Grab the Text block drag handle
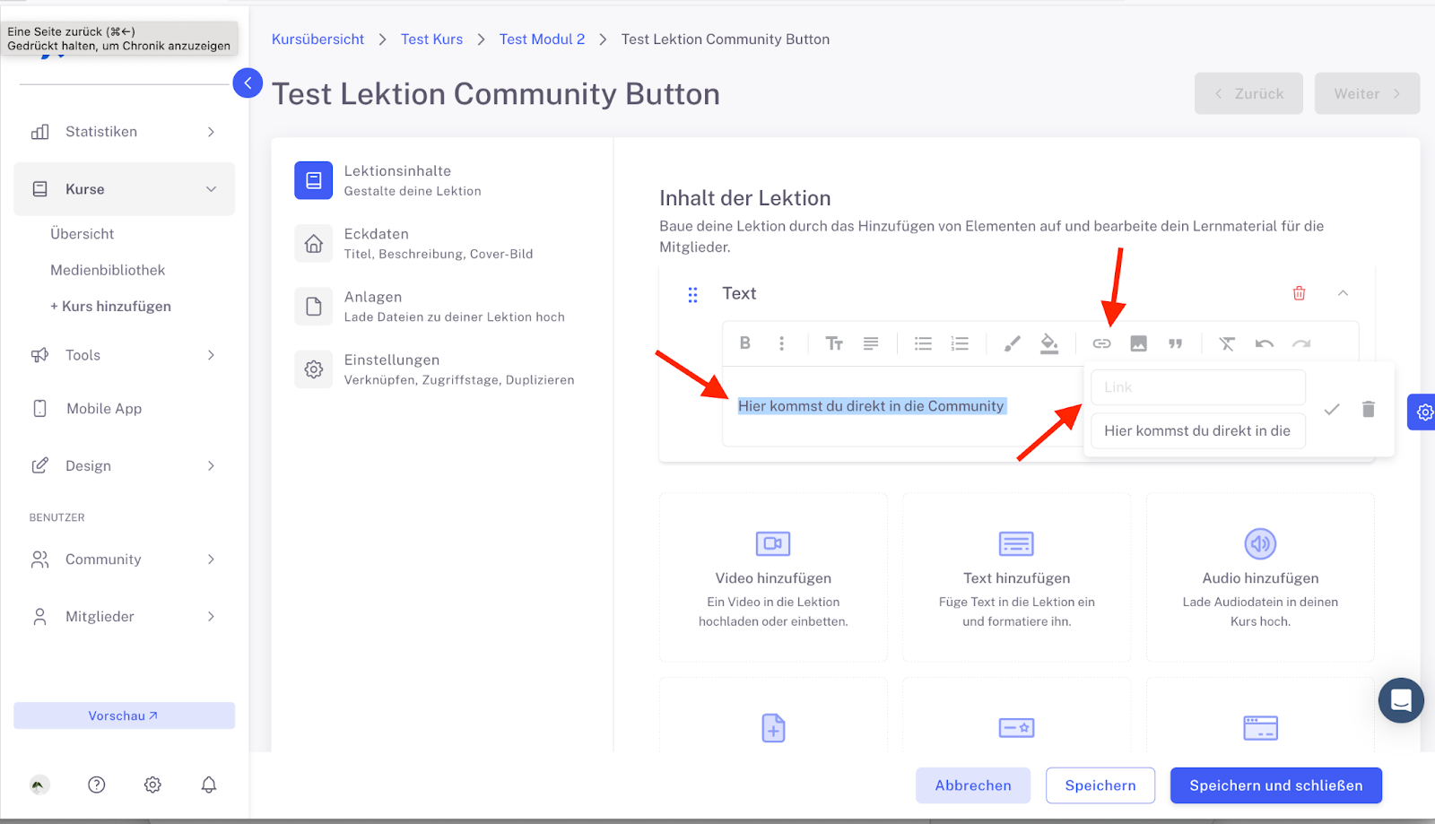 692,294
